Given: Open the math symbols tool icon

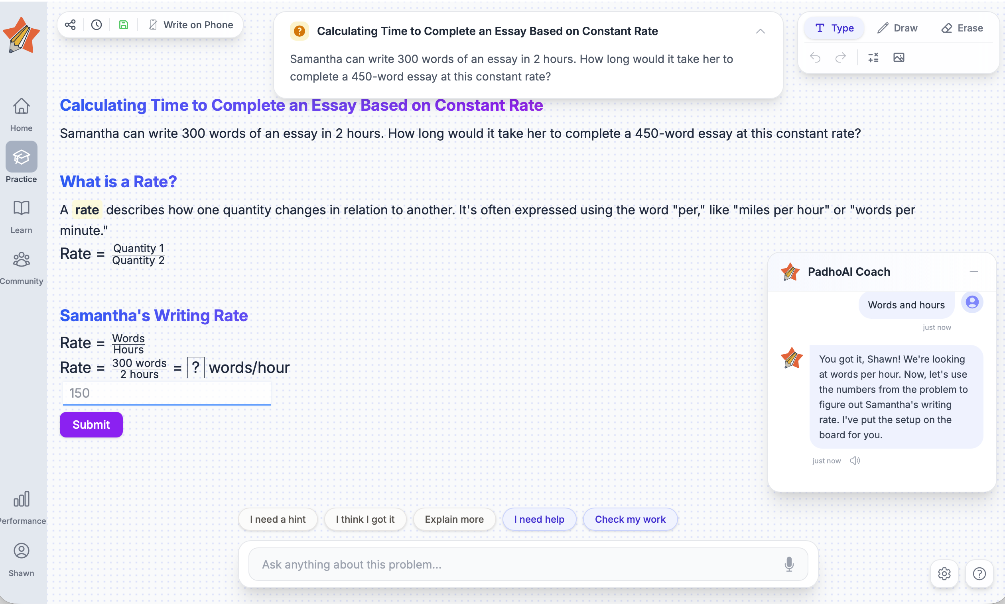Looking at the screenshot, I should (x=873, y=57).
